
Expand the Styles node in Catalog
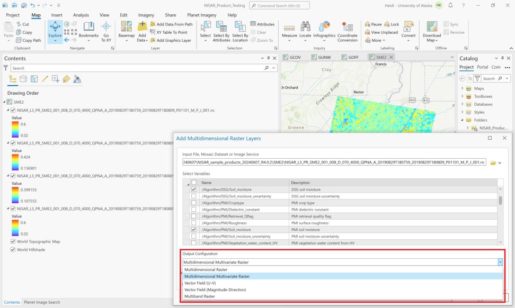point(463,112)
